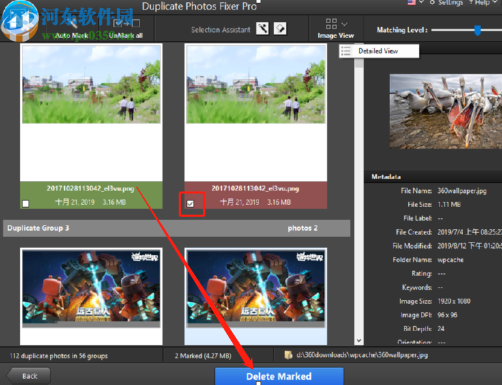Screen dimensions: 502x385
Task: Click the Matching Level label
Action: (x=402, y=30)
